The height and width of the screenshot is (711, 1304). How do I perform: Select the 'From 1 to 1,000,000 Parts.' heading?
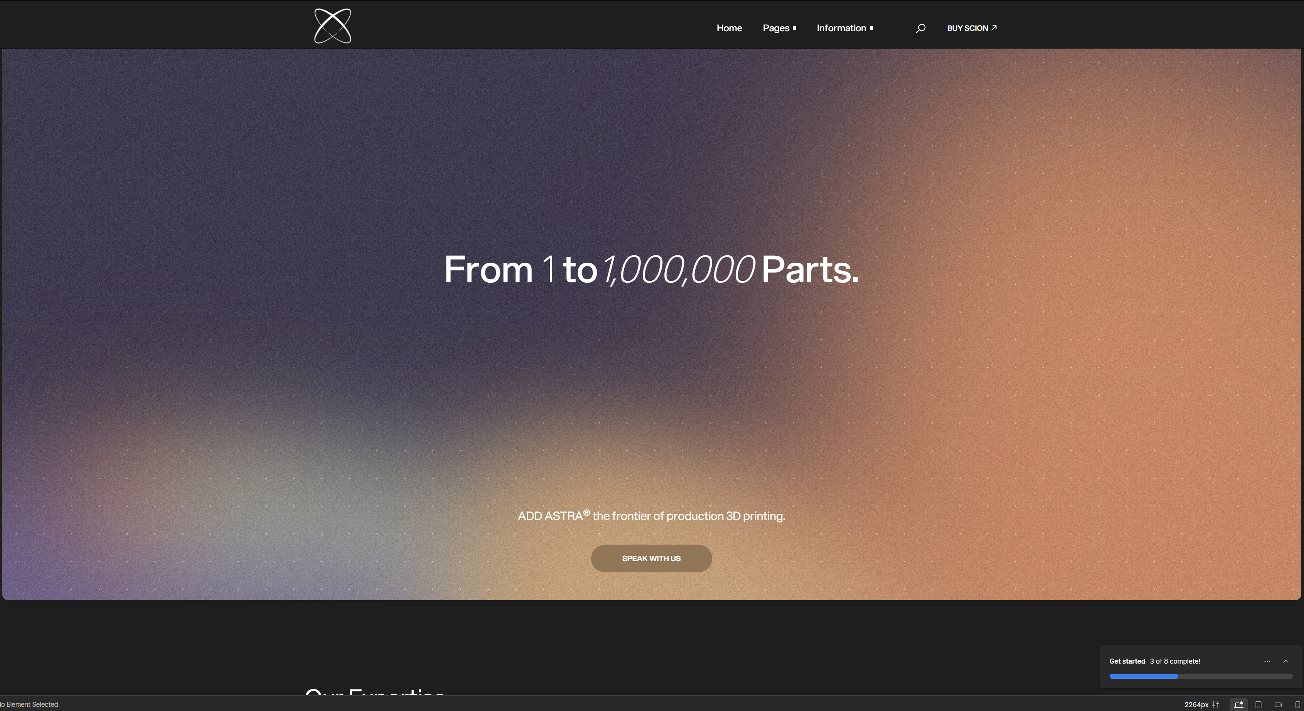tap(651, 270)
